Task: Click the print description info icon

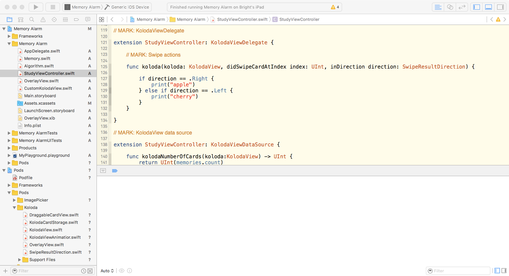Action: [130, 271]
